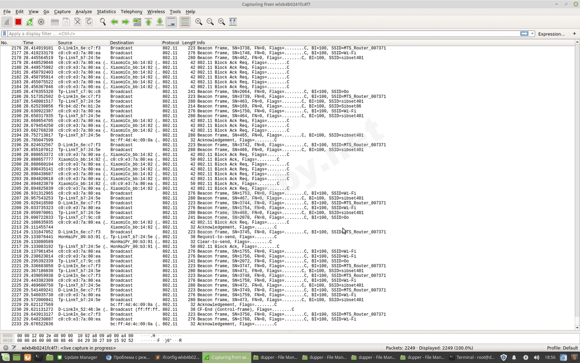Switch to Terminal - root window
Image resolution: width=580 pixels, height=363 pixels.
472,358
